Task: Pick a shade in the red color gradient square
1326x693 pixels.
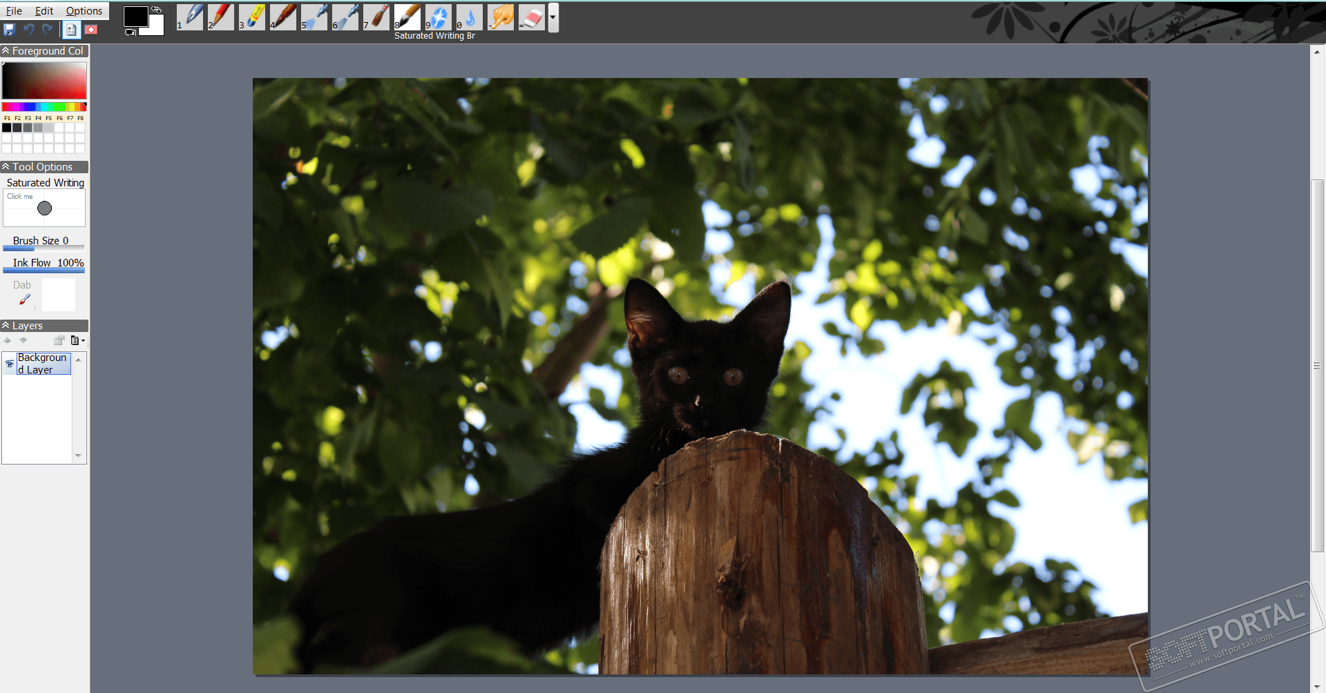Action: point(44,81)
